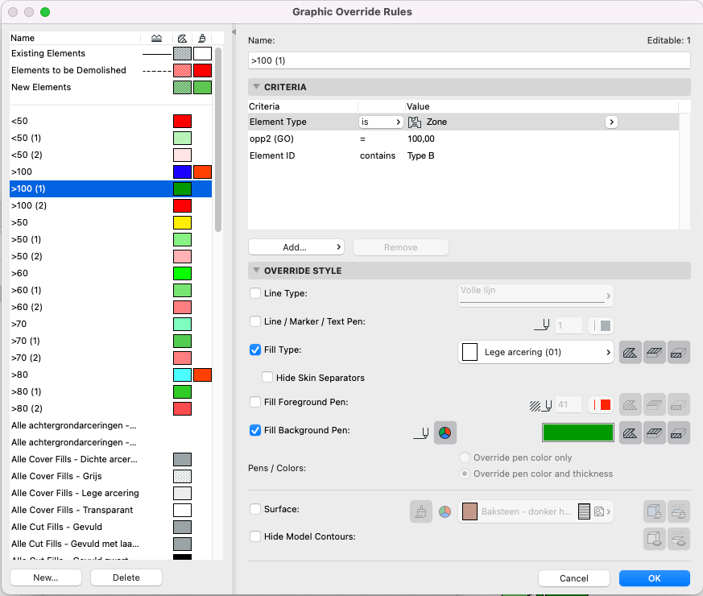The width and height of the screenshot is (703, 596).
Task: Select the opp2 (GO) criteria row
Action: (463, 139)
